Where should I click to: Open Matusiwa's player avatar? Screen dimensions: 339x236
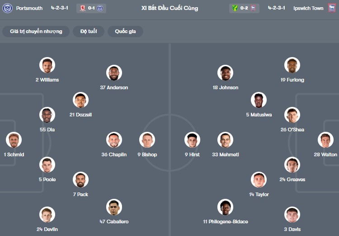pyautogui.click(x=259, y=100)
